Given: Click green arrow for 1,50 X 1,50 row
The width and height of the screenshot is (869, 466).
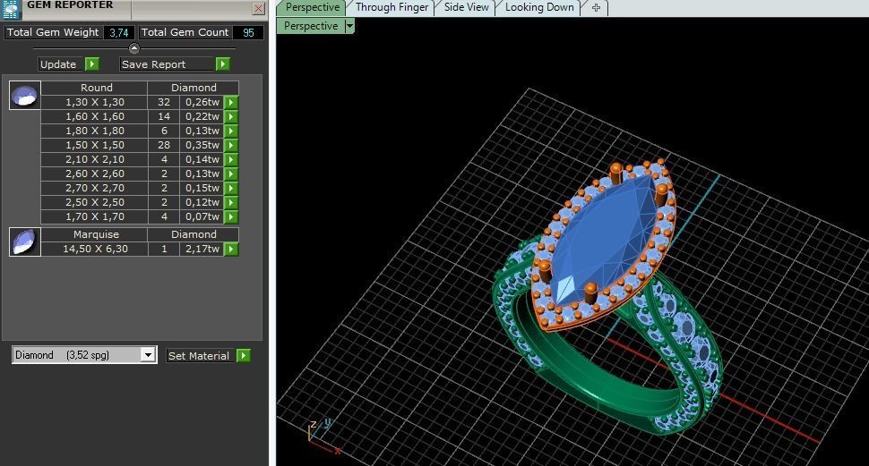Looking at the screenshot, I should (231, 146).
